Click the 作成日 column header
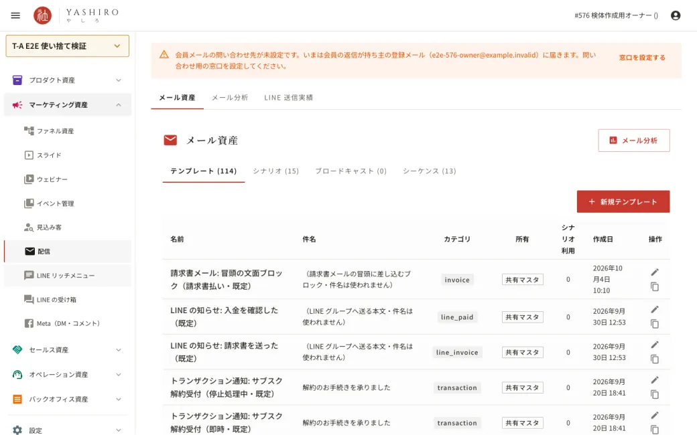 click(603, 240)
